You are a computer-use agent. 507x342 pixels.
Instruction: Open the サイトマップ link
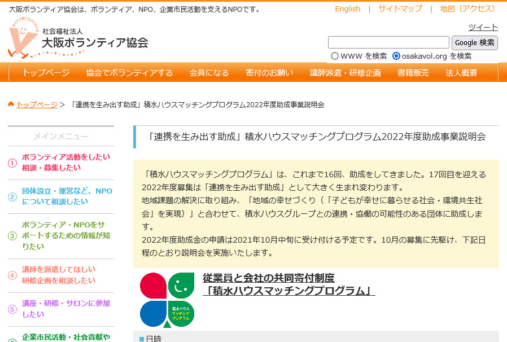click(400, 8)
